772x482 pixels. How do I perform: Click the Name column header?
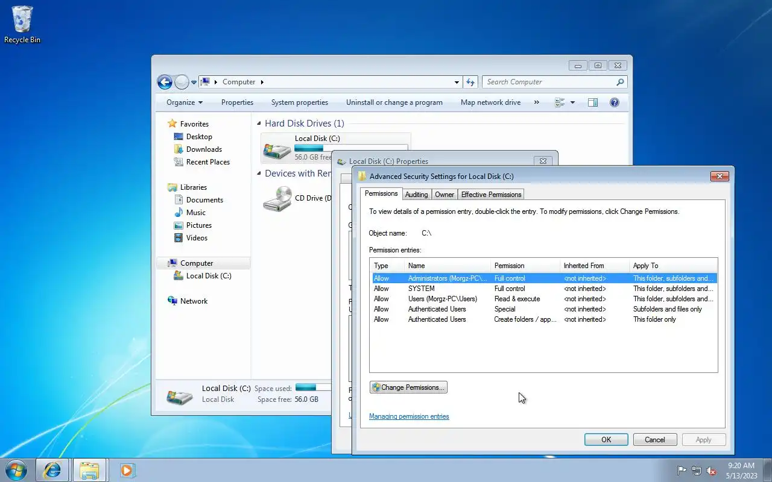coord(448,266)
